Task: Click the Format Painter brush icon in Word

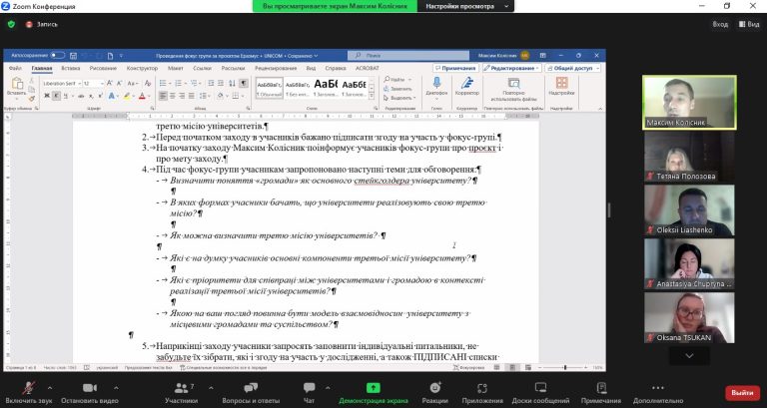Action: 31,98
